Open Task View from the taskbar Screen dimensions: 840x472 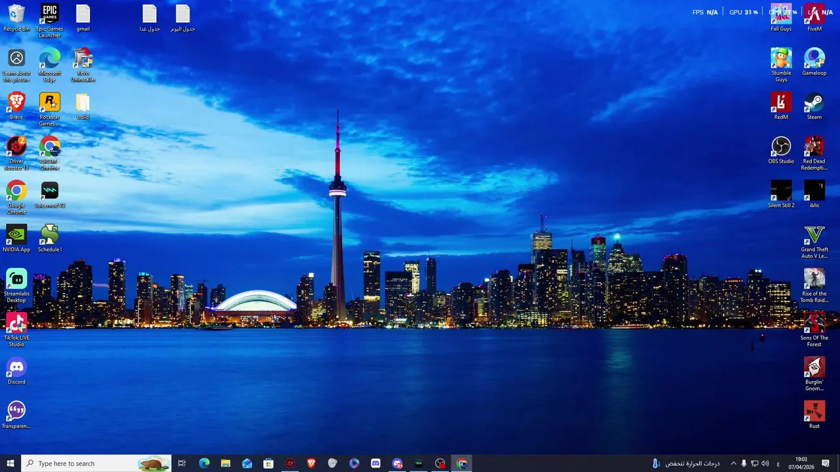pyautogui.click(x=182, y=463)
